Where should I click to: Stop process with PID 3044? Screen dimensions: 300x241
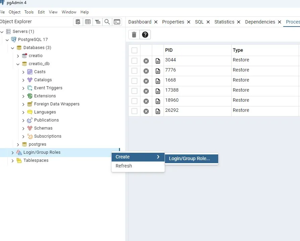pos(146,61)
